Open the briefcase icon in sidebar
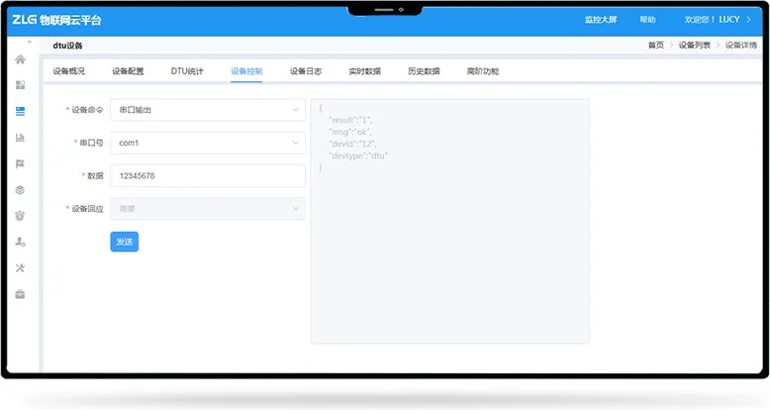770x410 pixels. pos(20,293)
